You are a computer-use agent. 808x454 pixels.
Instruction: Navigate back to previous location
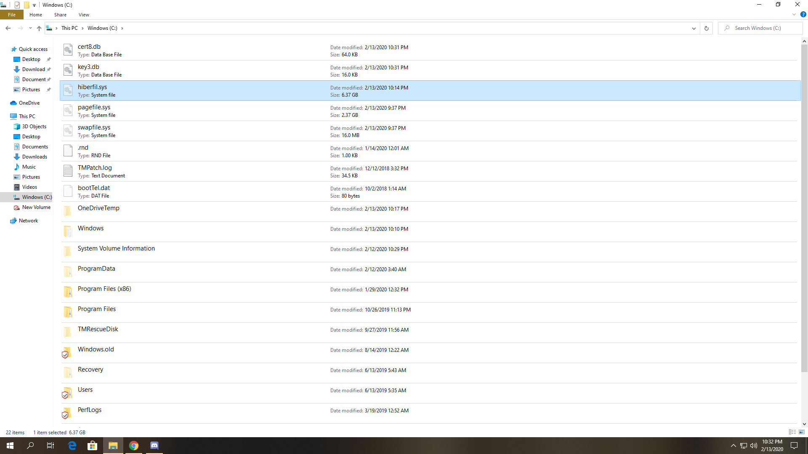pyautogui.click(x=8, y=28)
